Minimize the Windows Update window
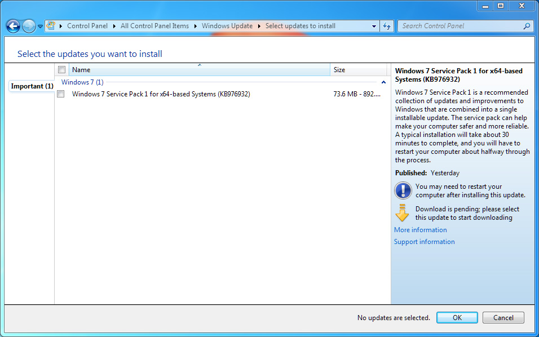The height and width of the screenshot is (337, 539). 485,6
